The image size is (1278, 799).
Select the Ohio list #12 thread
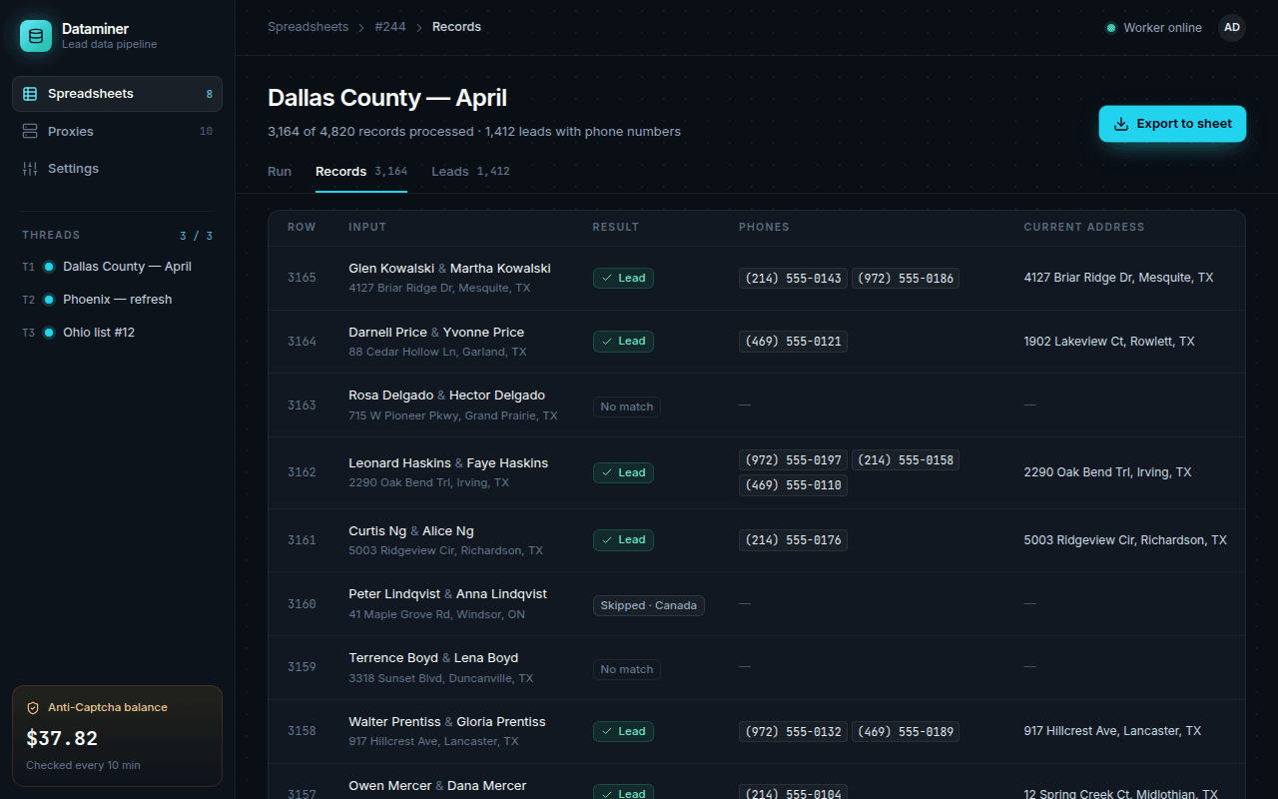[117, 333]
